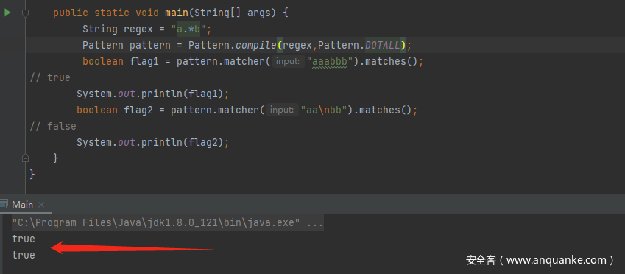
Task: Click the // false comment
Action: click(53, 126)
